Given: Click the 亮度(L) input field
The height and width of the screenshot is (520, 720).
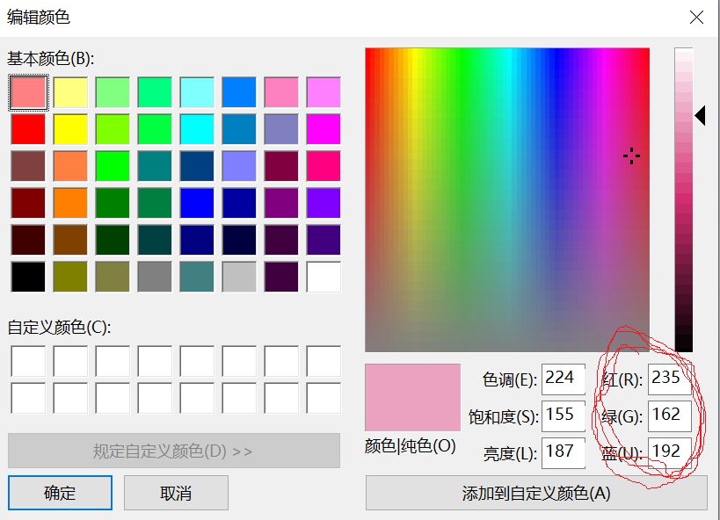Looking at the screenshot, I should 564,452.
